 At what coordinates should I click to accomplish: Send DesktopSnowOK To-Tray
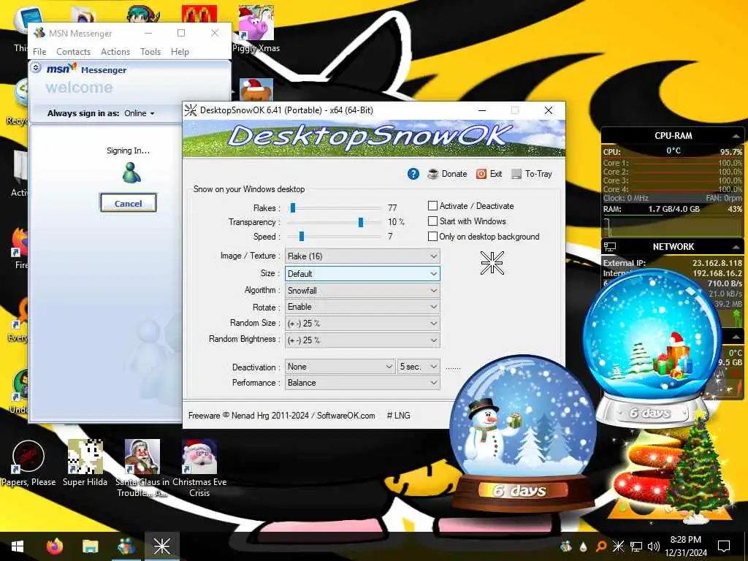[532, 174]
